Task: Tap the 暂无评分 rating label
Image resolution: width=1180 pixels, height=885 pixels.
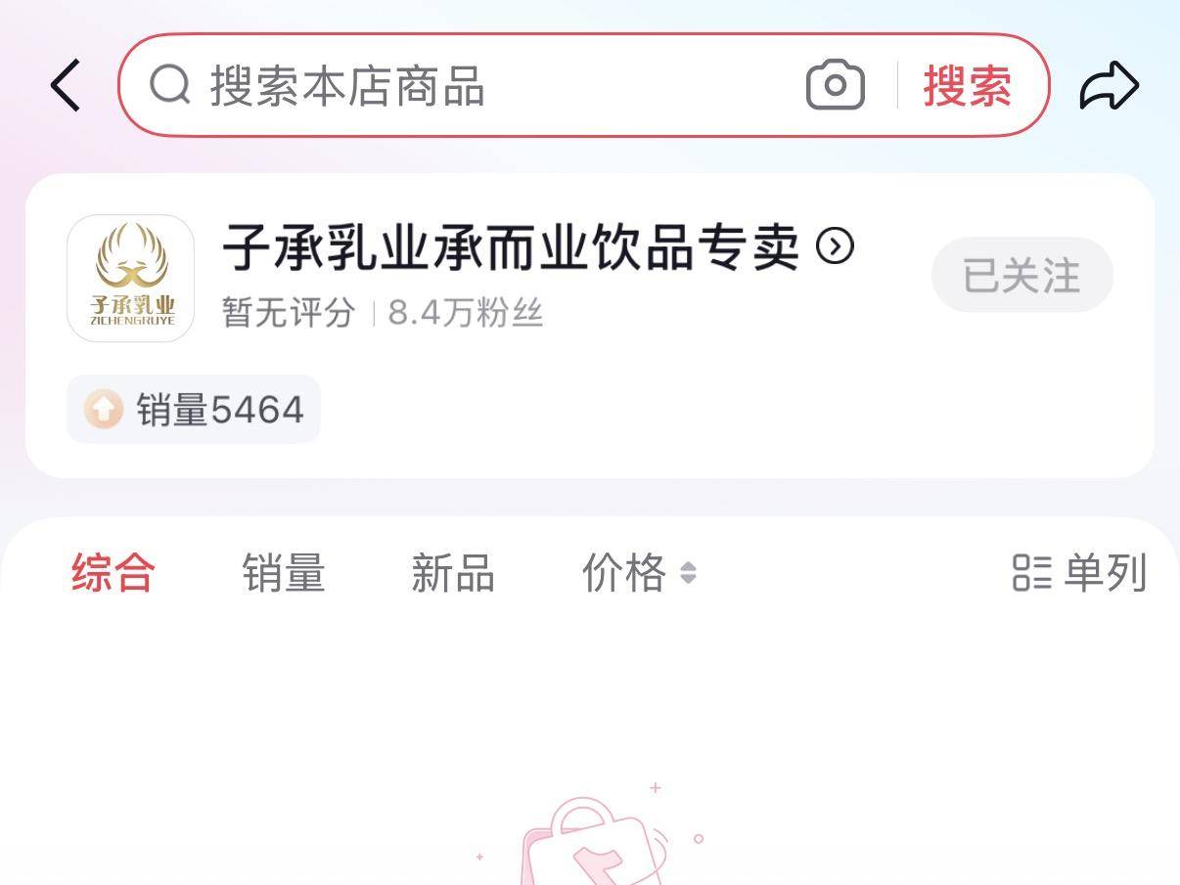Action: 289,313
